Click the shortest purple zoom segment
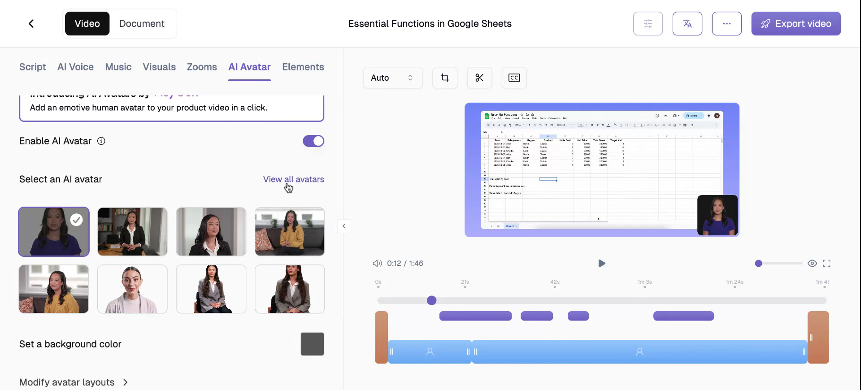861x390 pixels. (x=578, y=316)
